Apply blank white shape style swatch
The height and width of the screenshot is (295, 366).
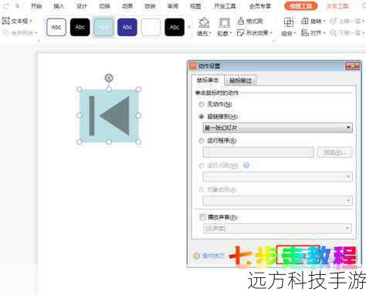point(151,27)
